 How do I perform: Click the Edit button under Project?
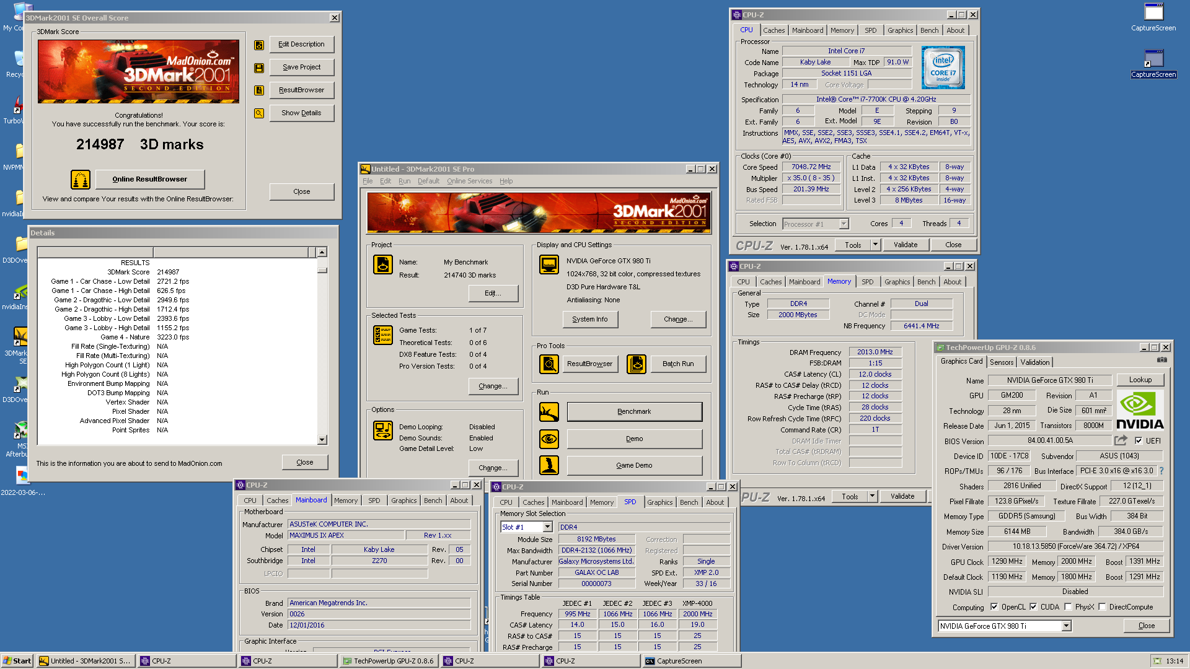493,294
